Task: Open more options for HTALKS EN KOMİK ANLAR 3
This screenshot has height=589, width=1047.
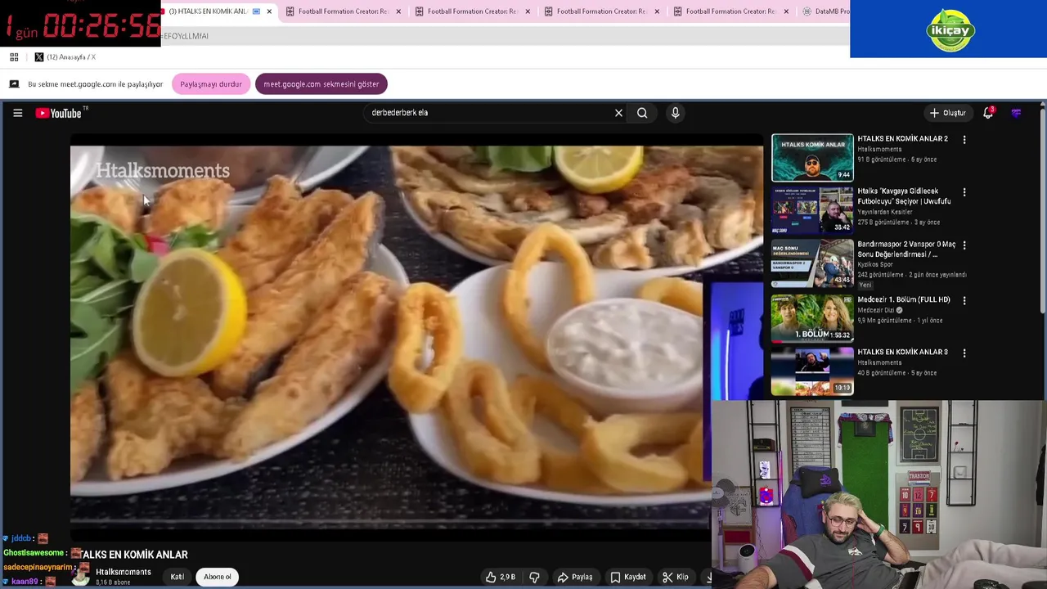Action: pyautogui.click(x=964, y=353)
